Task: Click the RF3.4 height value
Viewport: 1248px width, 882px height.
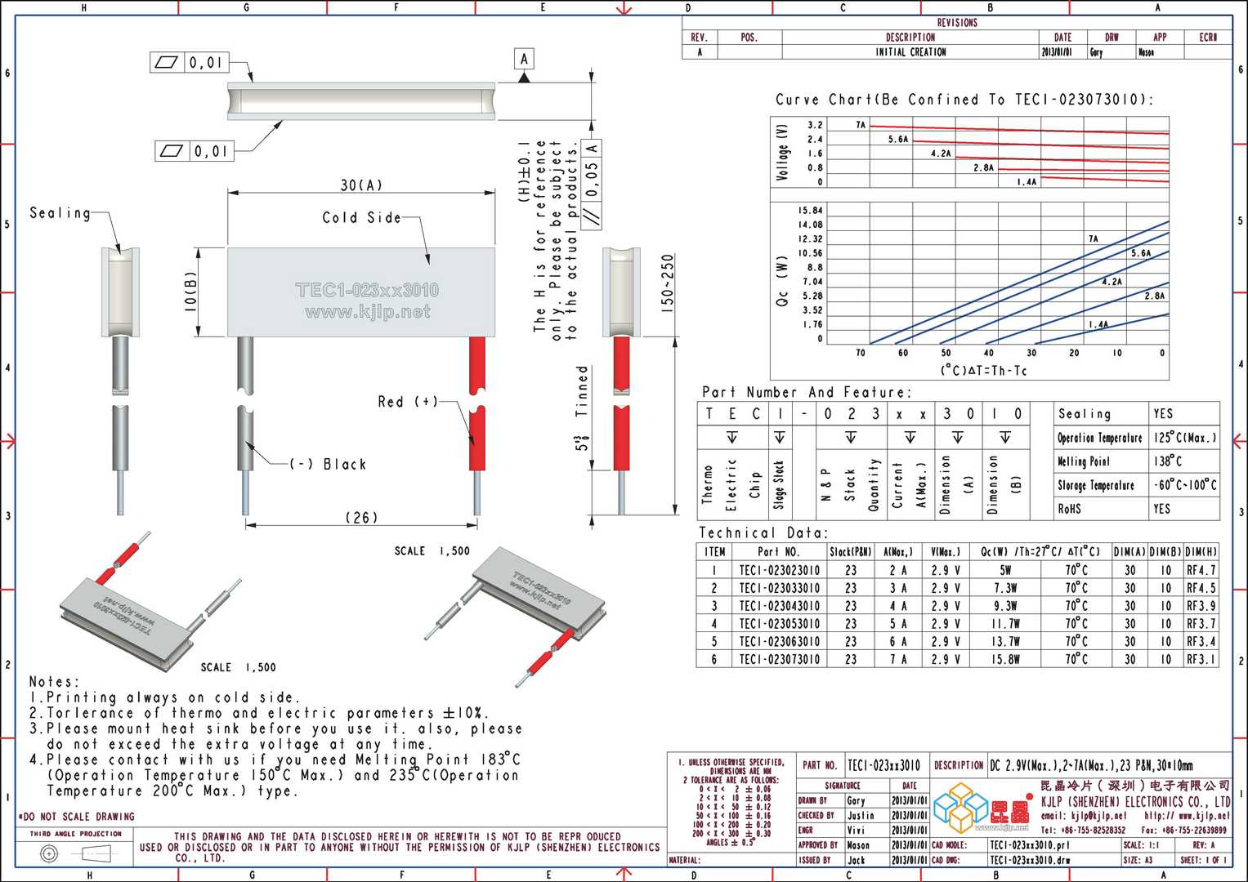Action: [1201, 642]
